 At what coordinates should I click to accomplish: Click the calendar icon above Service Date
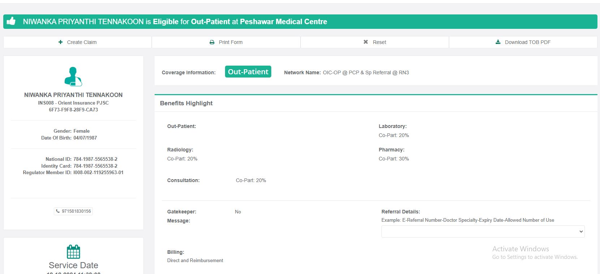[x=73, y=252]
